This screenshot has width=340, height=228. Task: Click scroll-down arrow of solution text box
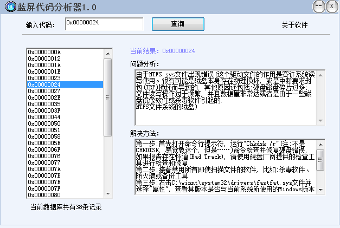[320, 190]
